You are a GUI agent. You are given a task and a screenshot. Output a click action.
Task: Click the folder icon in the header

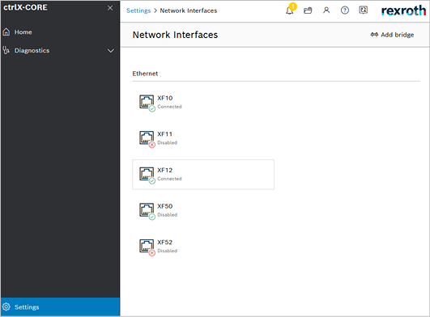pos(308,11)
